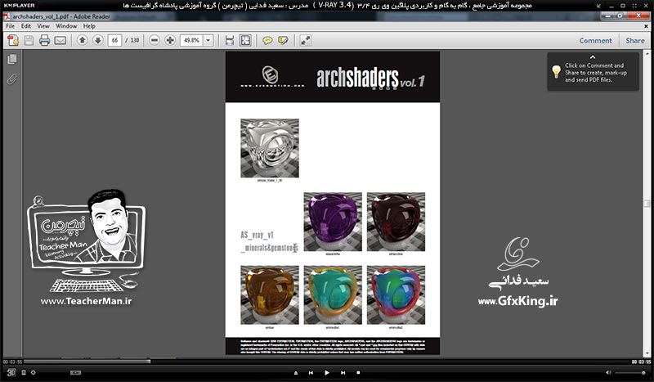The width and height of the screenshot is (654, 382).
Task: Open the zoom level dropdown arrow
Action: [x=208, y=40]
